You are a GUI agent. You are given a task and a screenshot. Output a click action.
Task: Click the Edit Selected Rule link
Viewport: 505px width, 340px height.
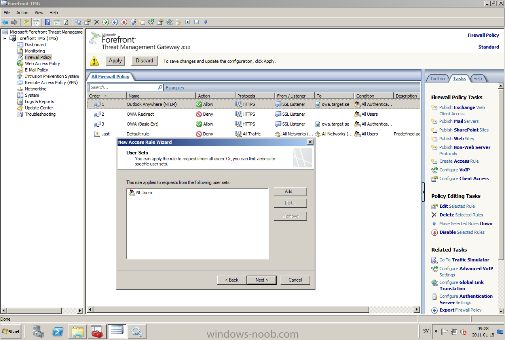[x=457, y=206]
